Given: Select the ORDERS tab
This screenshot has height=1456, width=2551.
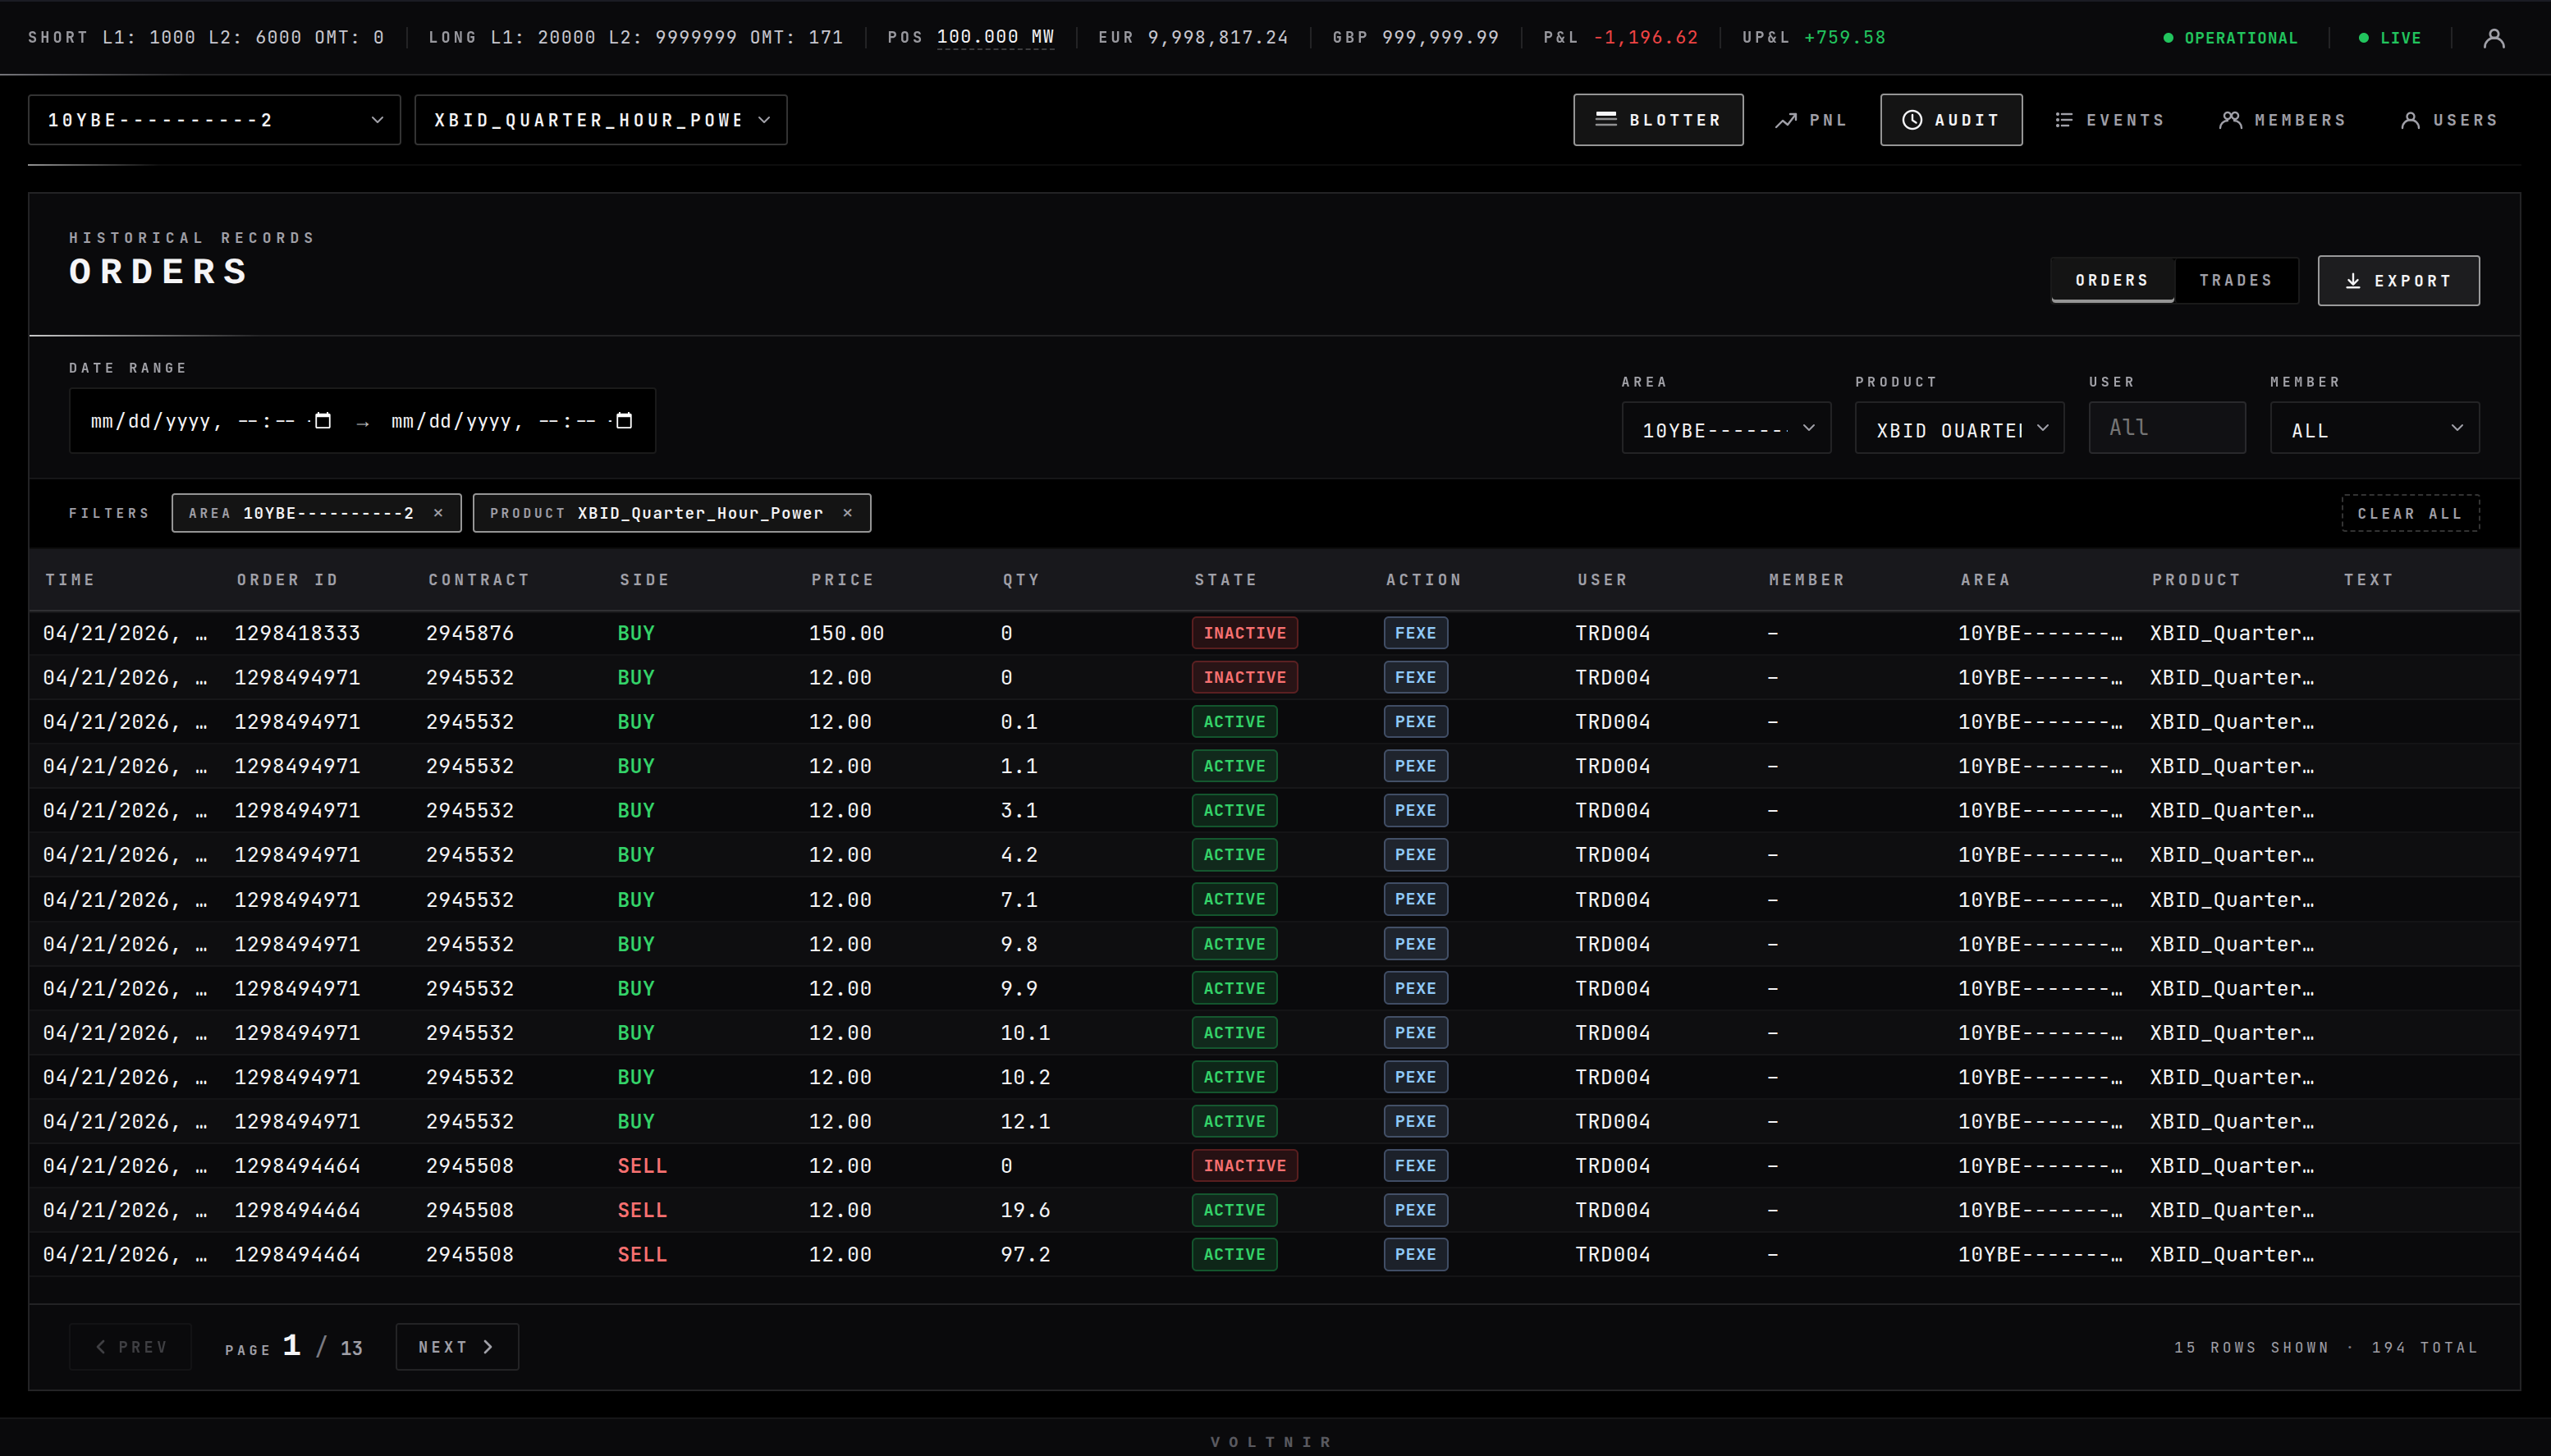Looking at the screenshot, I should 2111,280.
